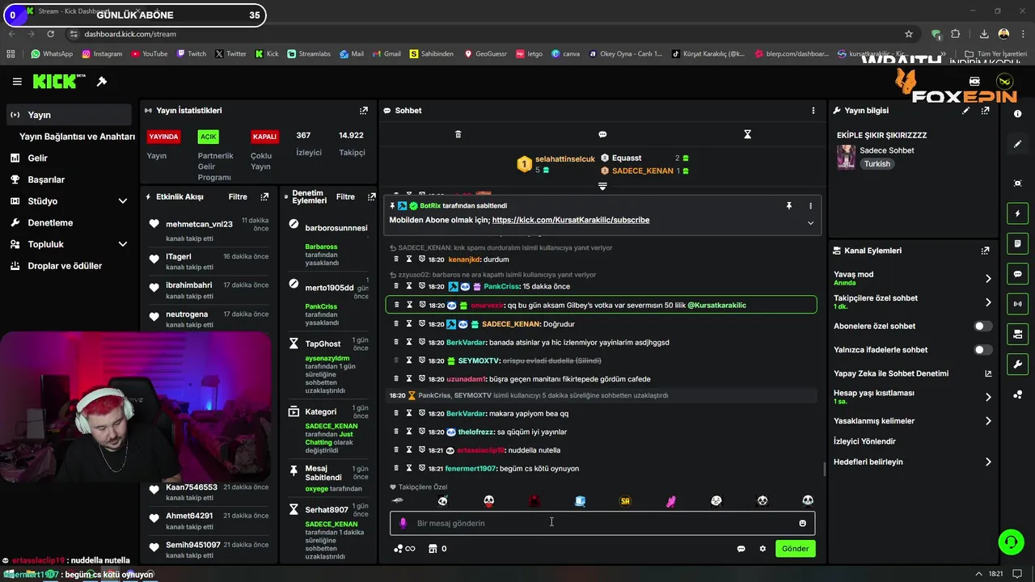This screenshot has width=1035, height=582.
Task: Select Yayın in the left sidebar
Action: [68, 115]
